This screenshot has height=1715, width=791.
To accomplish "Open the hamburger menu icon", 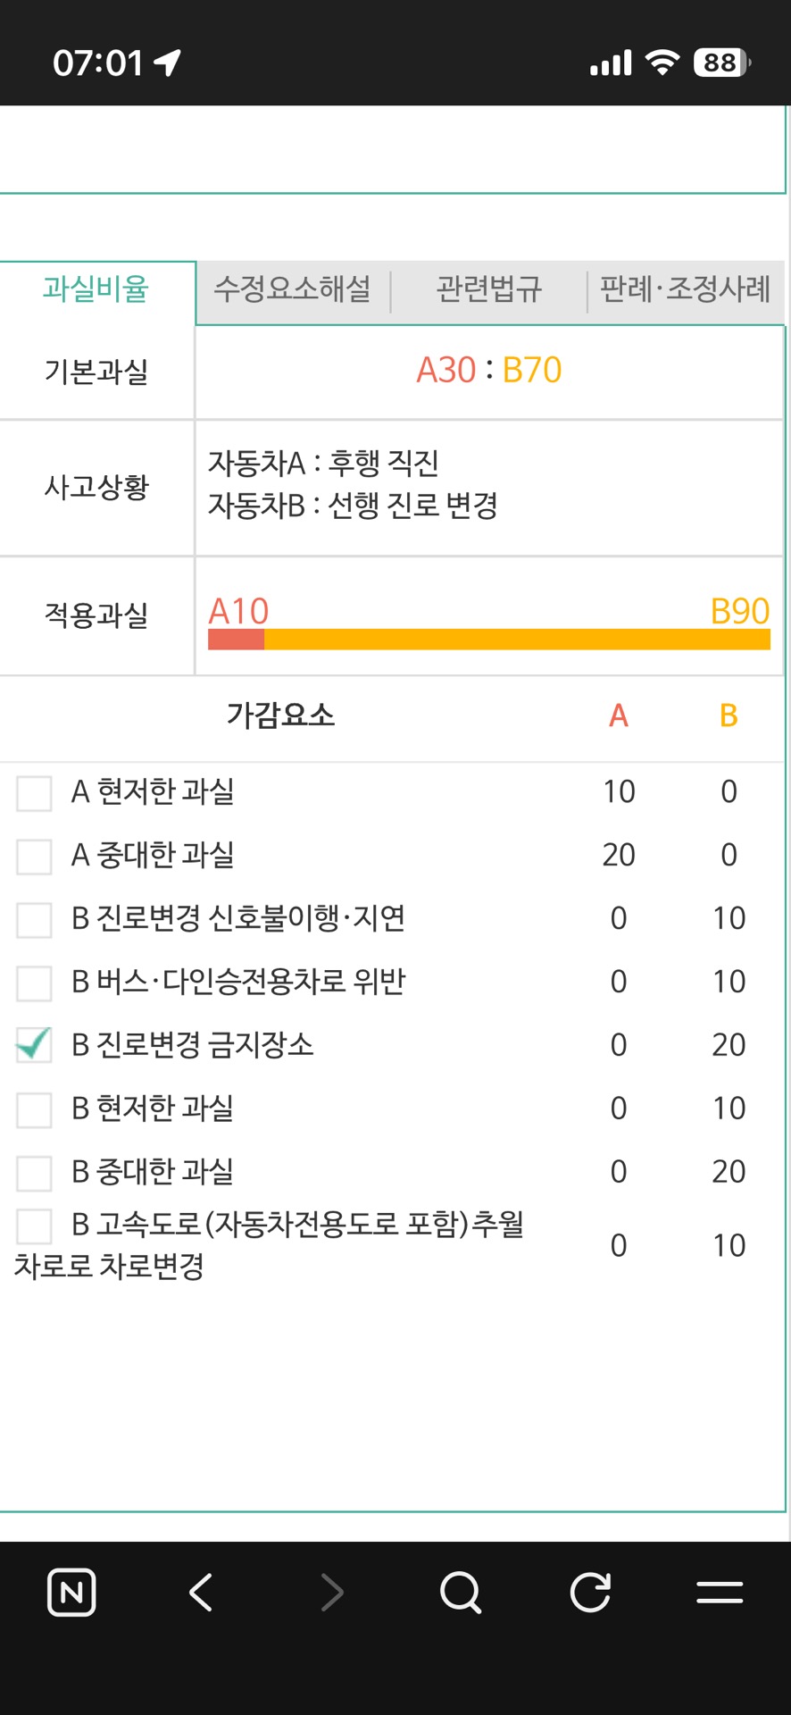I will [x=720, y=1592].
